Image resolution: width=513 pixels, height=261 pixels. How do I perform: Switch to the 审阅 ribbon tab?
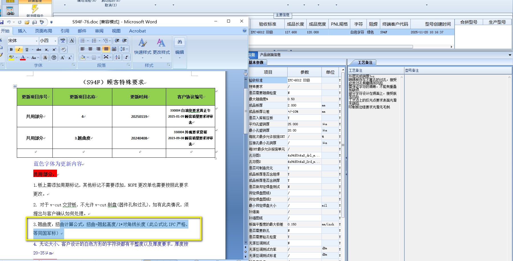point(99,31)
